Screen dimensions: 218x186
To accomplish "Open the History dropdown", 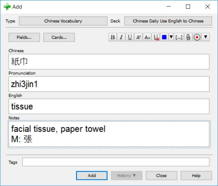I will click(x=126, y=175).
